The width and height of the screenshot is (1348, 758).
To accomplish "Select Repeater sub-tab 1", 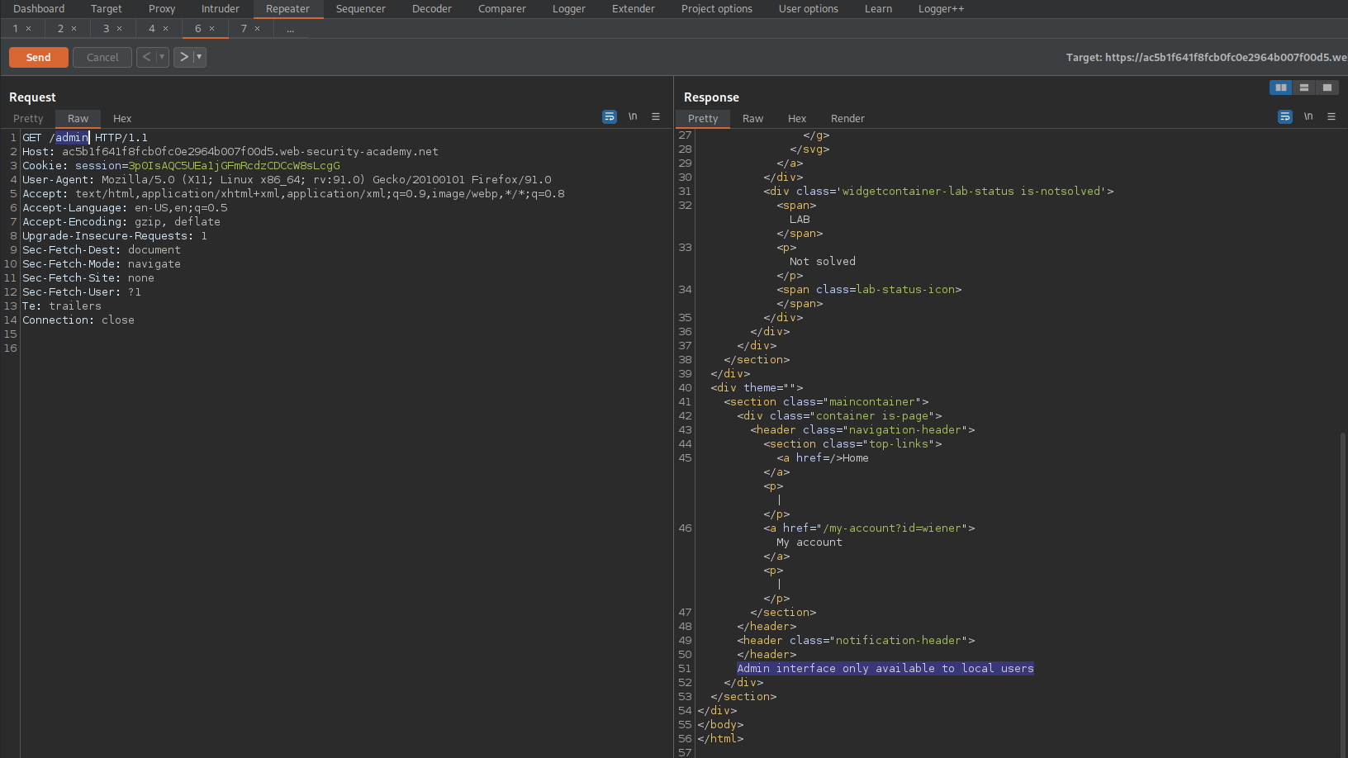I will click(x=15, y=29).
